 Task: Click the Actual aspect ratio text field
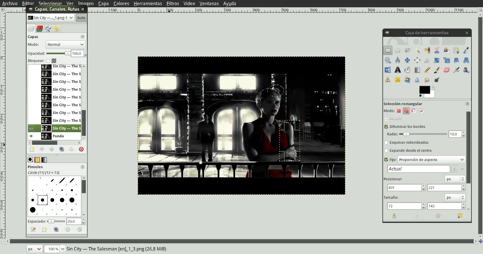418,169
